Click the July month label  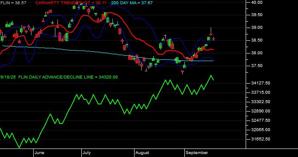[x=87, y=153]
